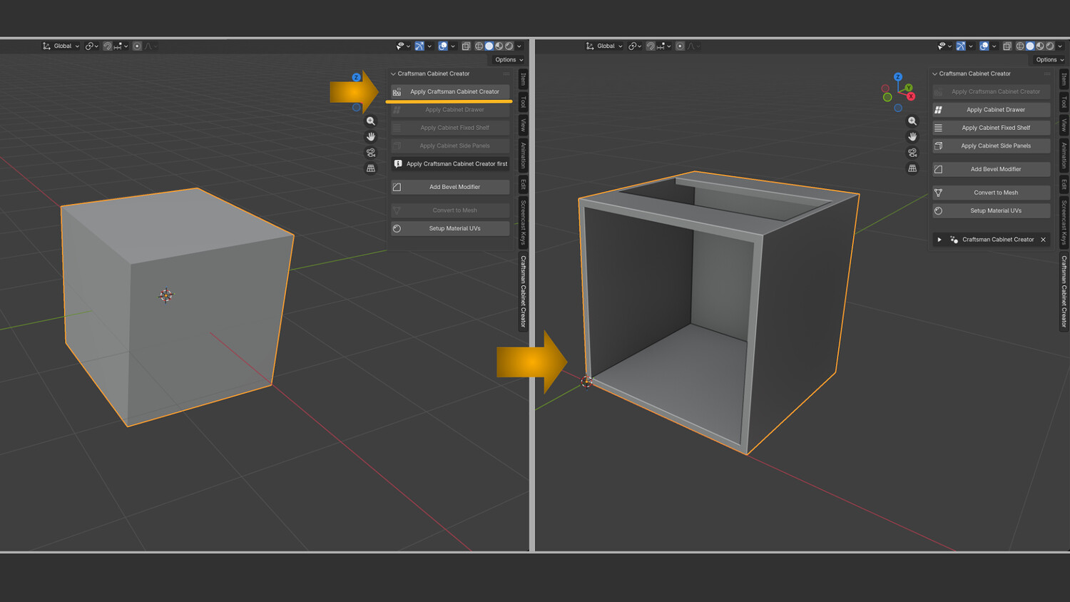Screen dimensions: 1070x602
Task: Click the funnel icon beside Convert to Mesh
Action: [939, 193]
